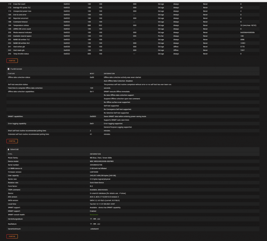267x241 pixels.
Task: Set the Herstellungsdatum date field
Action: 95,219
